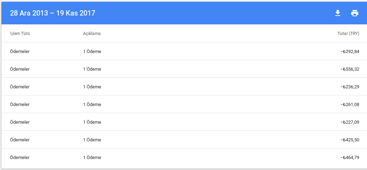367x170 pixels.
Task: Open the payment row for ₺236,29
Action: pos(184,87)
